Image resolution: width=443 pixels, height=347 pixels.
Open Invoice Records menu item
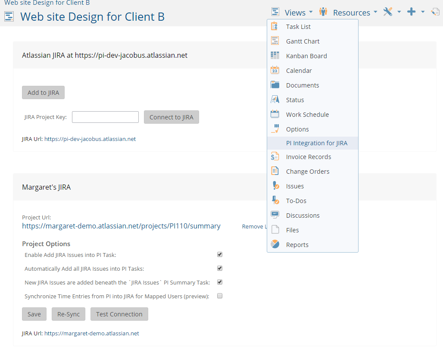click(312, 157)
